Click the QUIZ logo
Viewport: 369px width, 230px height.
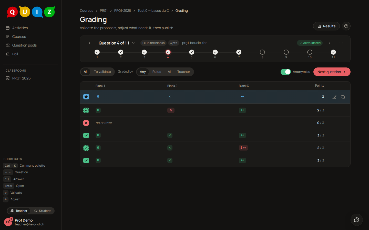31,12
